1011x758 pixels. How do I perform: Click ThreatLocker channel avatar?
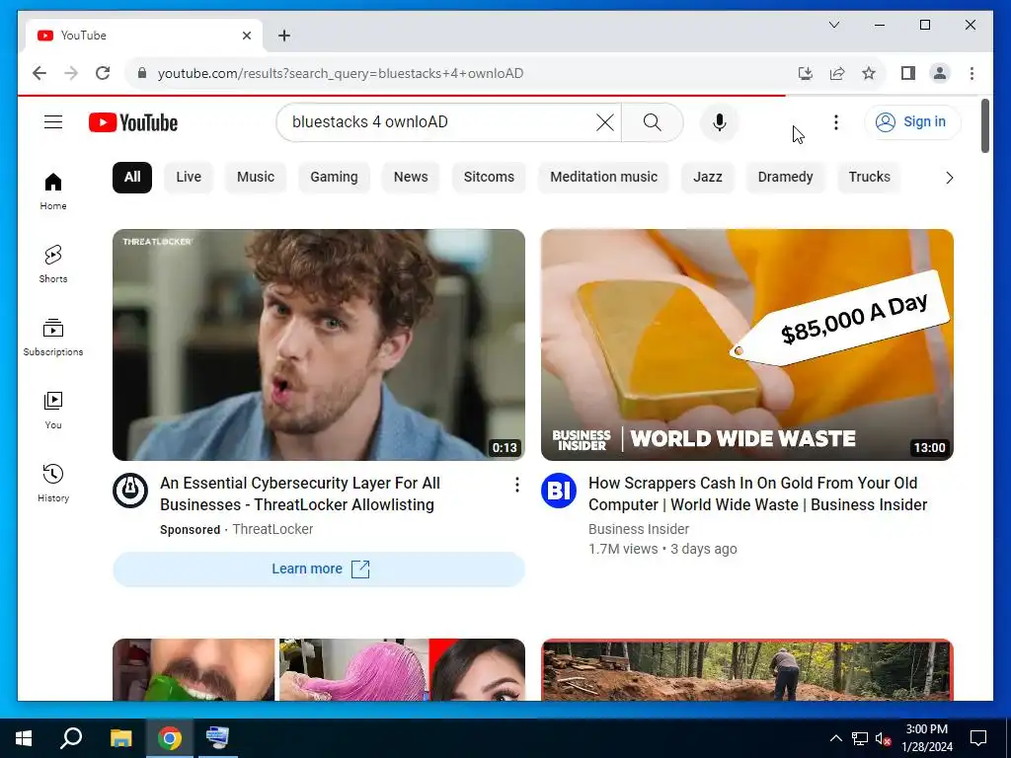pyautogui.click(x=130, y=491)
